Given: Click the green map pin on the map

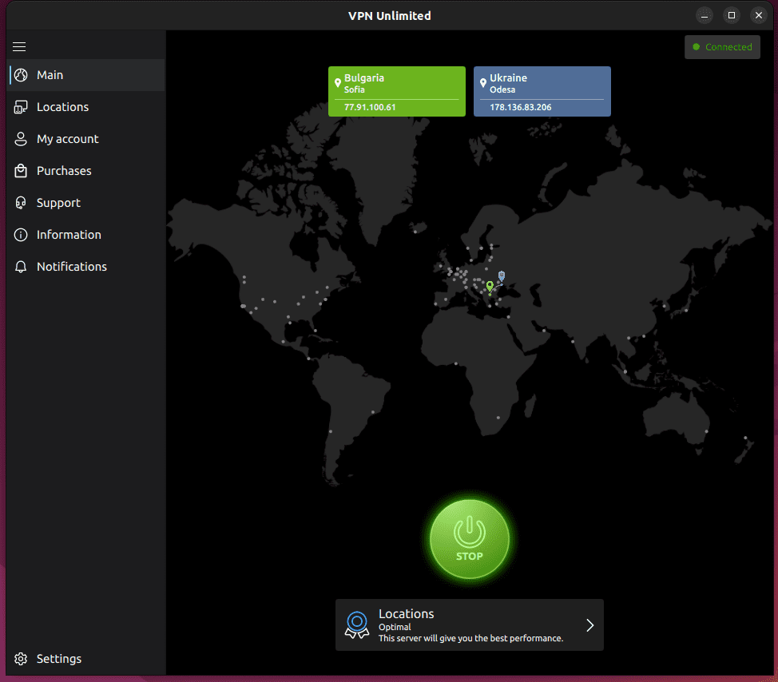Looking at the screenshot, I should click(490, 287).
